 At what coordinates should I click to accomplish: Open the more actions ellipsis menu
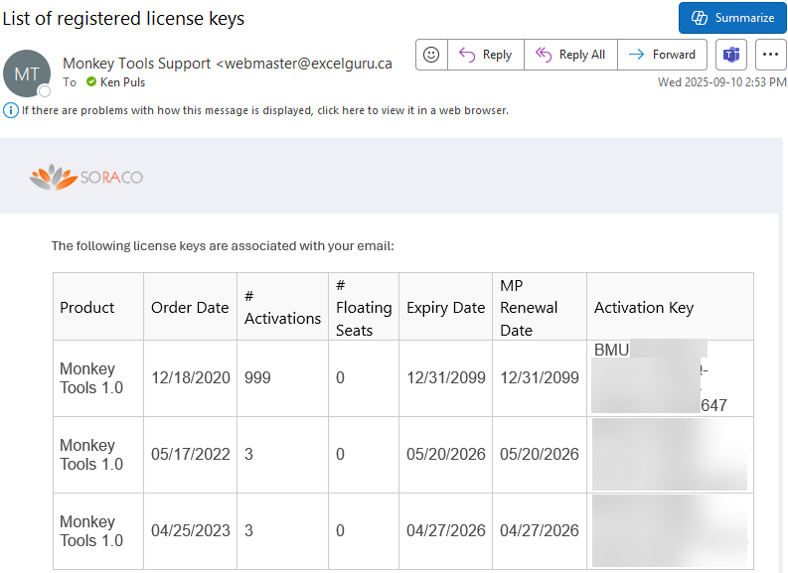click(770, 55)
